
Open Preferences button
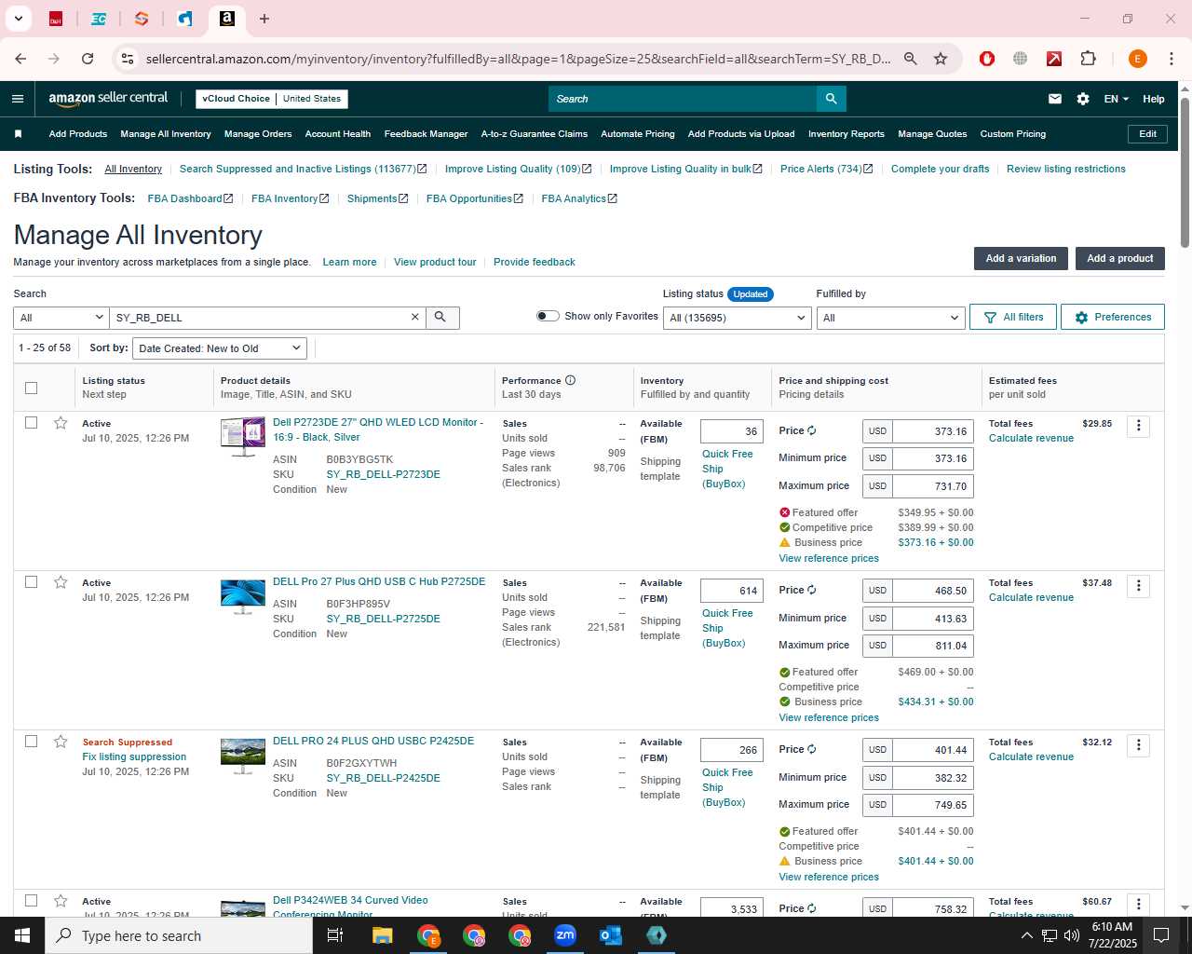[x=1113, y=317]
